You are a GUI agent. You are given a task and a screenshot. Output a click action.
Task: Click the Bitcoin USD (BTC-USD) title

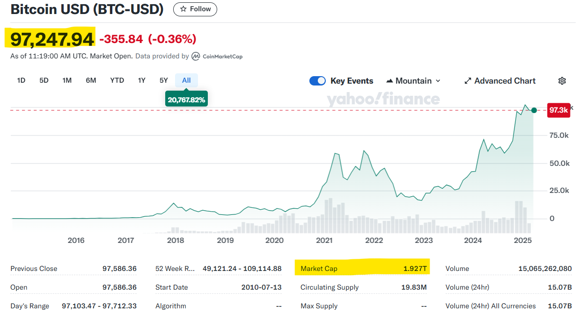click(87, 9)
